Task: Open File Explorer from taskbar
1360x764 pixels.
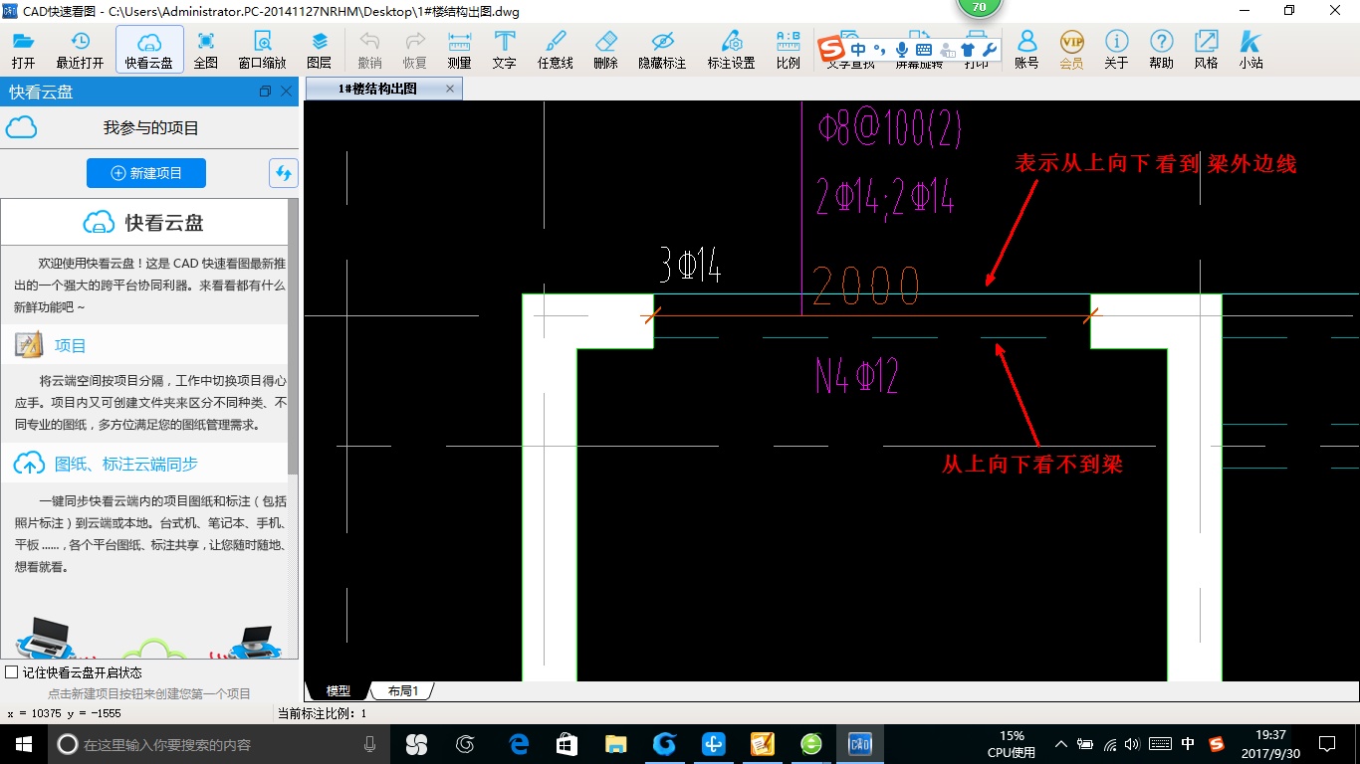Action: pyautogui.click(x=615, y=743)
